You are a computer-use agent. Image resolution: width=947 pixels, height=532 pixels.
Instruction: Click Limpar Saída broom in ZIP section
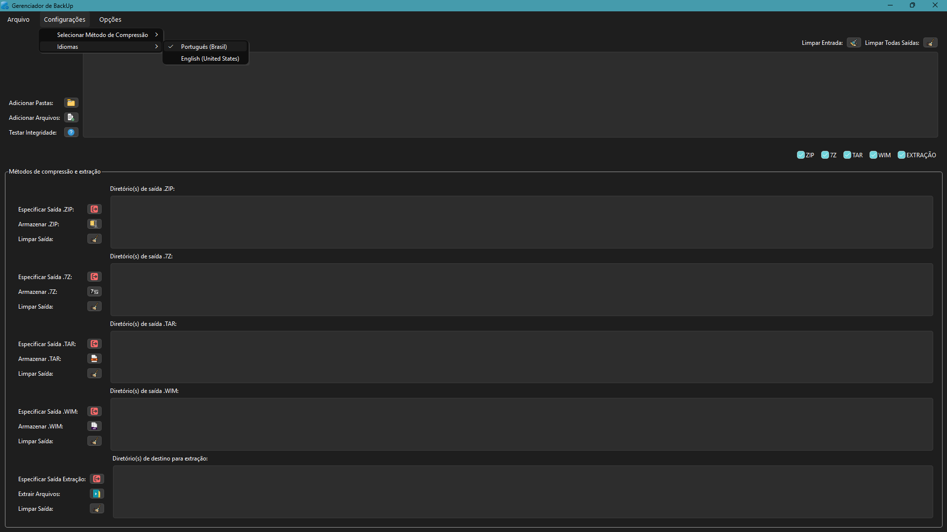tap(94, 239)
